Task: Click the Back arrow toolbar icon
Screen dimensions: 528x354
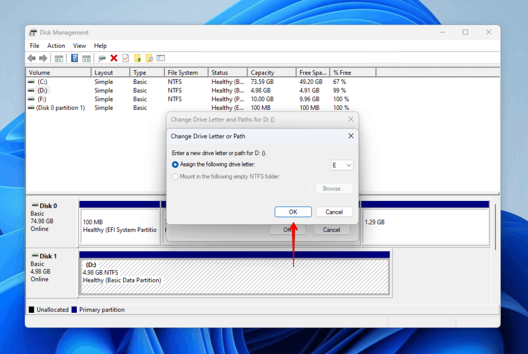Action: tap(31, 58)
